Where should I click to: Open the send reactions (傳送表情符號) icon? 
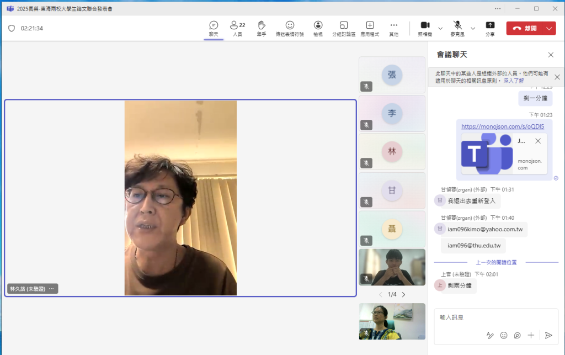tap(290, 29)
